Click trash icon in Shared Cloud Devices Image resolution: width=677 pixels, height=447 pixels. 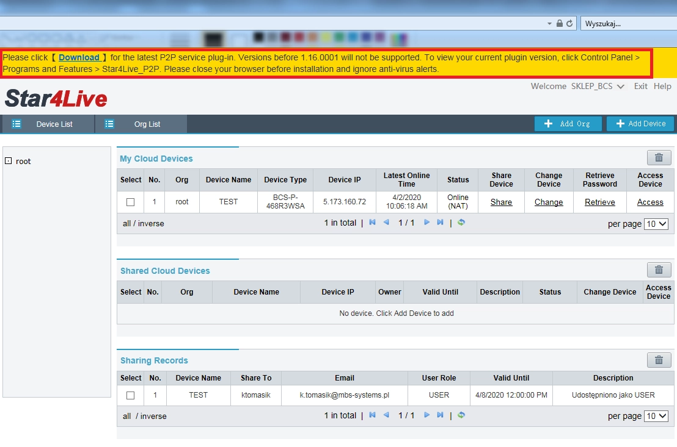[x=659, y=270]
